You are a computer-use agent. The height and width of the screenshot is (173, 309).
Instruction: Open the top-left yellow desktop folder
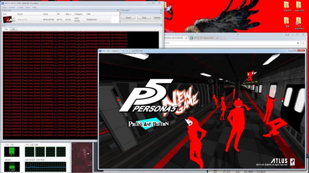click(x=287, y=7)
